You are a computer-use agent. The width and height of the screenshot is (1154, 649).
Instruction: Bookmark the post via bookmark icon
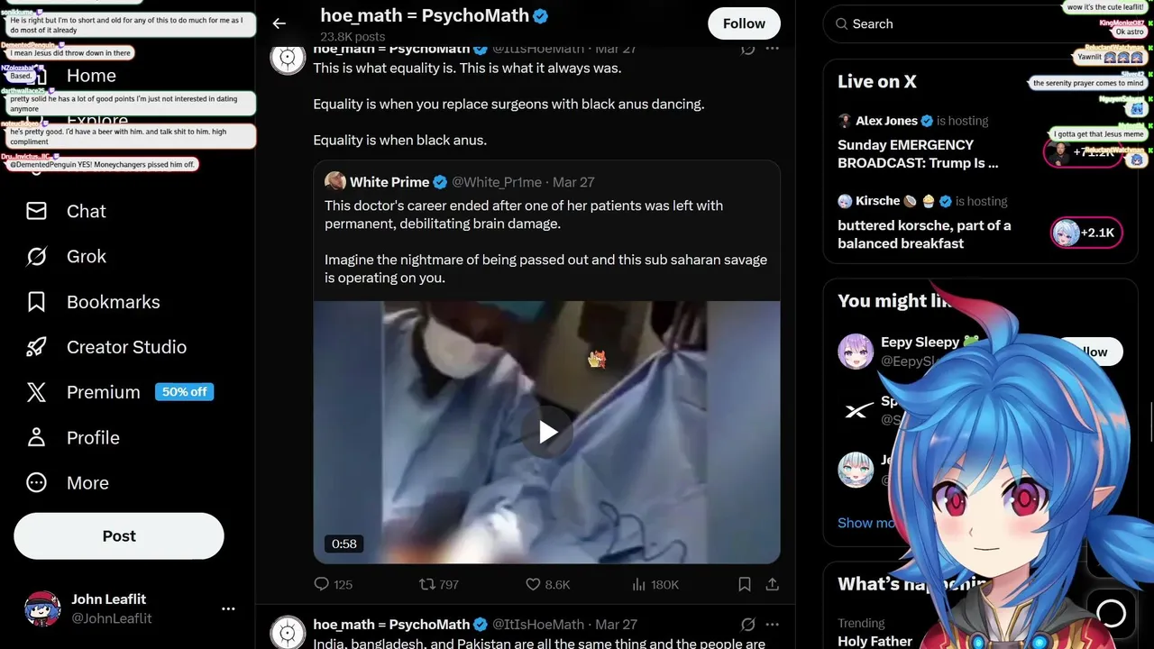click(745, 584)
